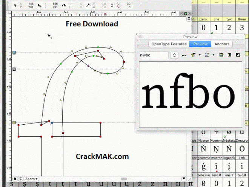Select the one.lf glyph cell
Viewport: 249px width, 187px height.
229,180
